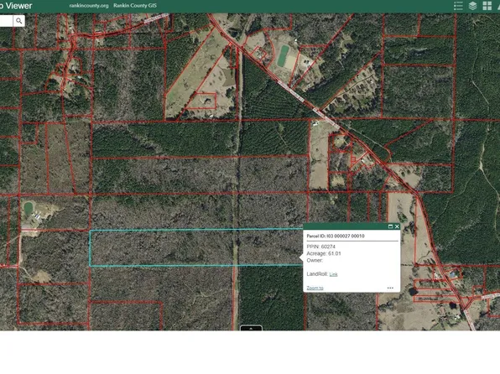The height and width of the screenshot is (374, 500).
Task: Click the cyan highlighted parcel on the map
Action: tap(195, 247)
